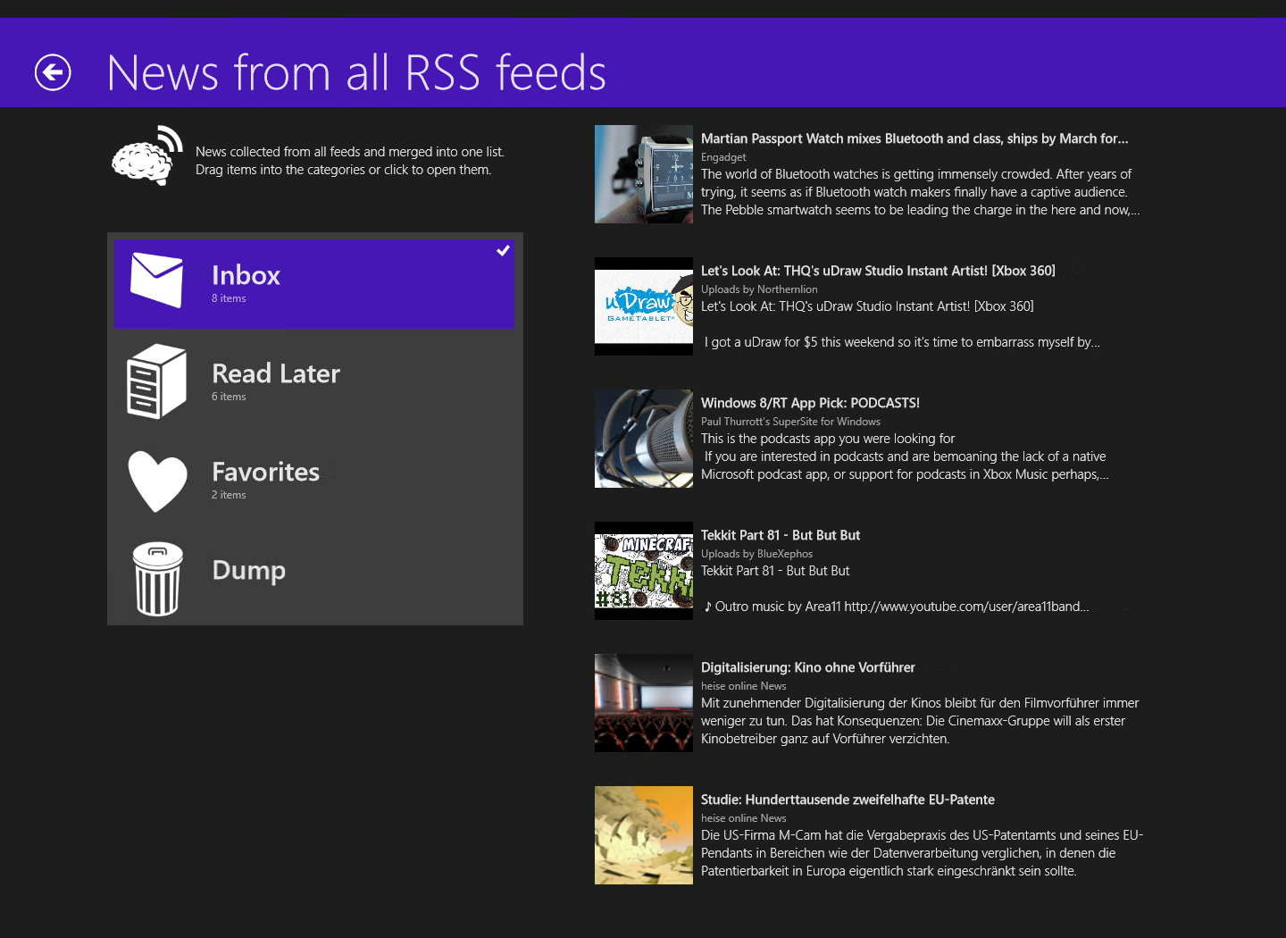Screen dimensions: 1286x938
Task: Click the Inbox 8 items count
Action: (229, 298)
